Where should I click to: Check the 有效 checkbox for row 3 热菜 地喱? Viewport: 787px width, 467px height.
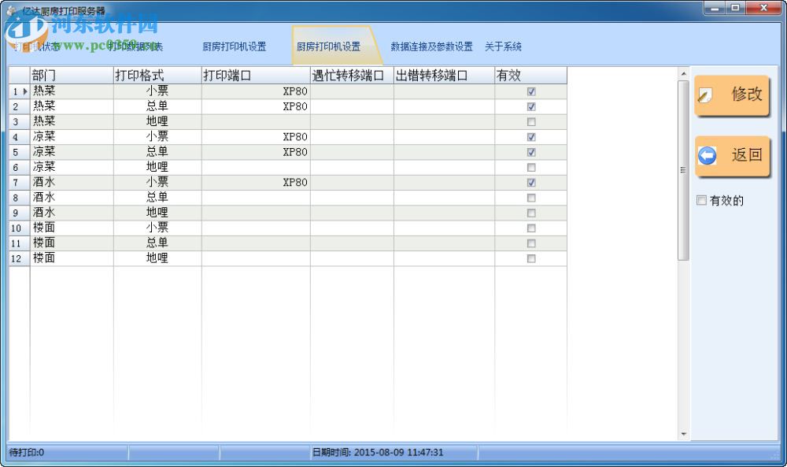tap(531, 121)
